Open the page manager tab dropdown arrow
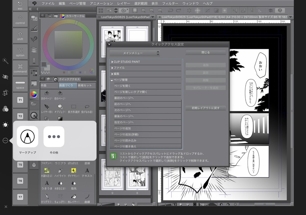This screenshot has height=215, width=306. tap(153, 17)
